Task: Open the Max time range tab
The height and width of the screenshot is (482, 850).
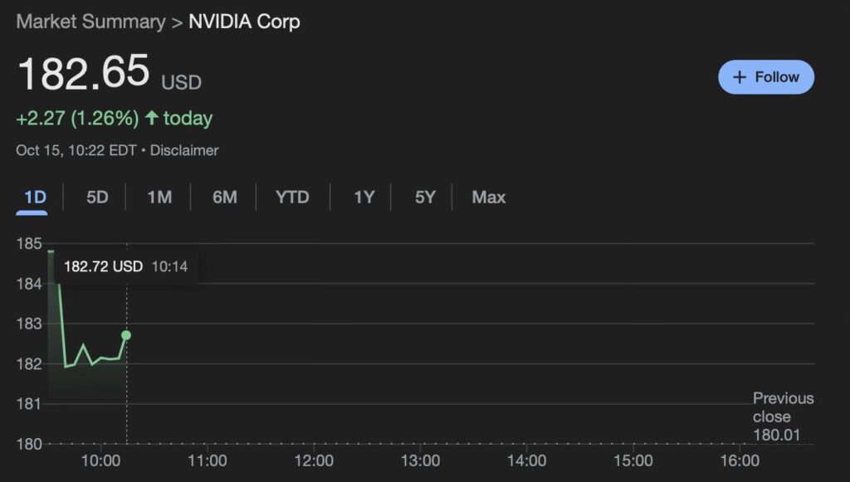Action: coord(488,197)
